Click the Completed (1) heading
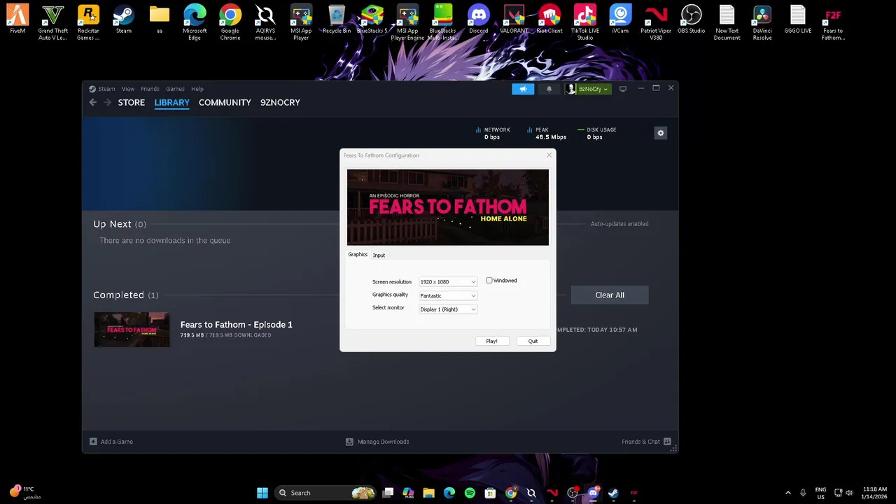Screen dimensions: 896x504 (x=126, y=295)
